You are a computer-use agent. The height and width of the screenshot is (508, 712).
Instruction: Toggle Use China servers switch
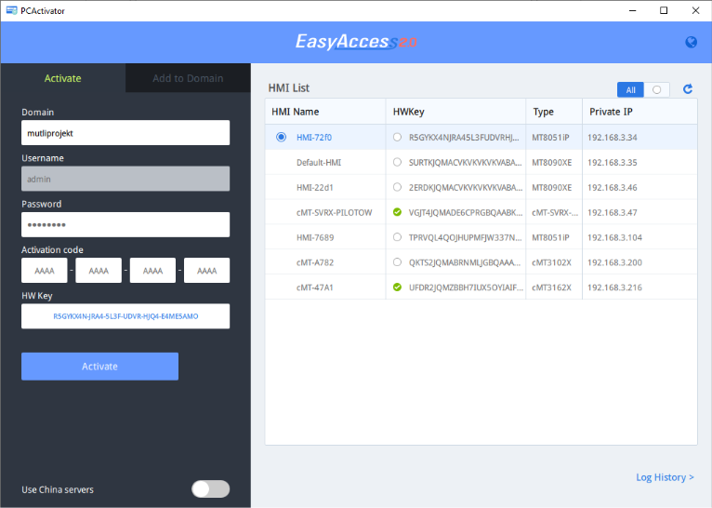[x=210, y=489]
